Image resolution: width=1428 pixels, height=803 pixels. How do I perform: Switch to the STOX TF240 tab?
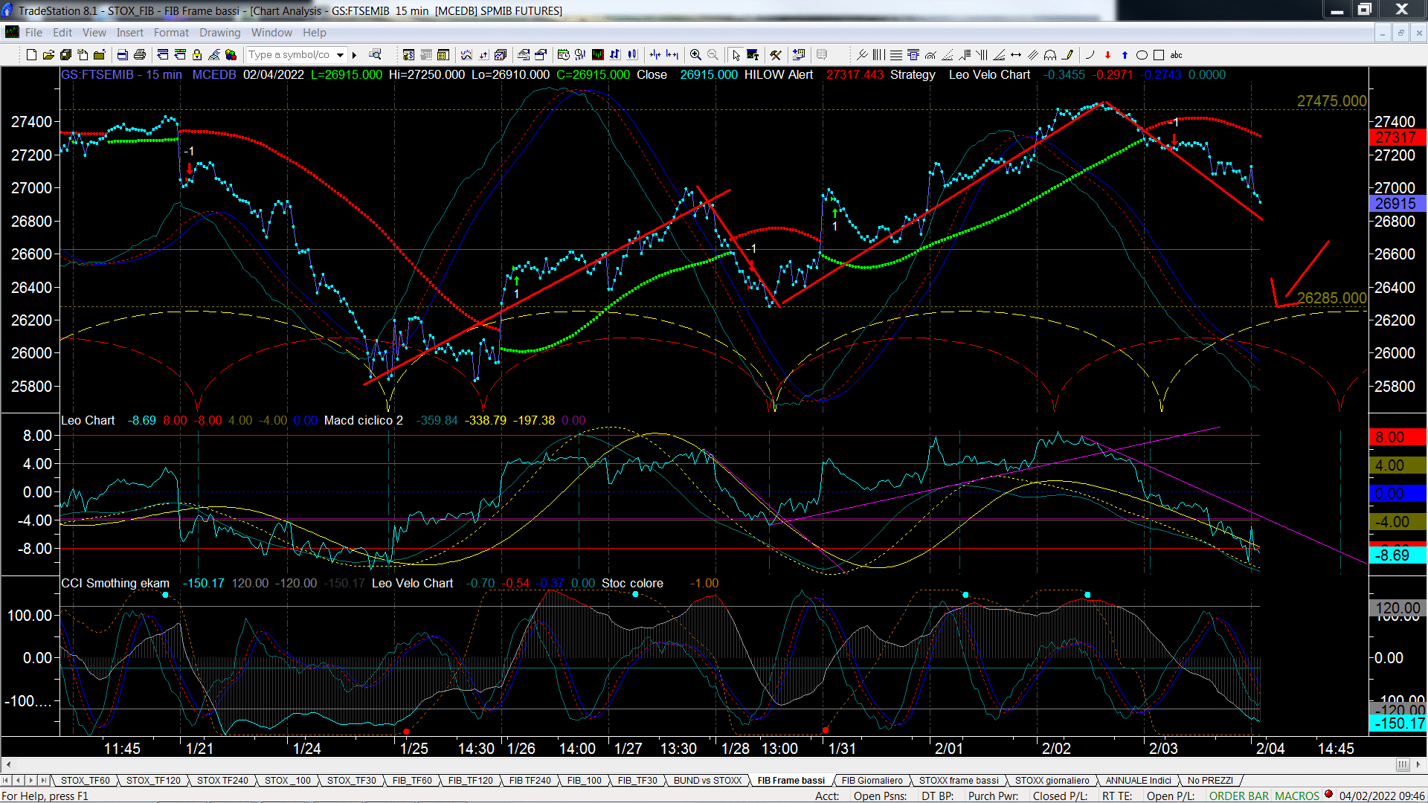tap(222, 780)
